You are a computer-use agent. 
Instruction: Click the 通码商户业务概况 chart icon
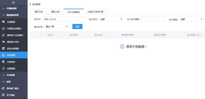[4, 35]
